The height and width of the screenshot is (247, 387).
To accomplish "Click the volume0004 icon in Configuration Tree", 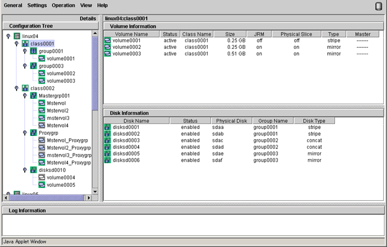I will click(41, 177).
